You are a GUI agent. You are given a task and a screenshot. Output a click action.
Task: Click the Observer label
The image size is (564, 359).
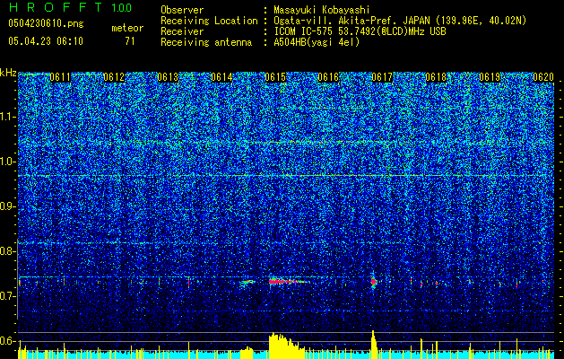coord(182,10)
